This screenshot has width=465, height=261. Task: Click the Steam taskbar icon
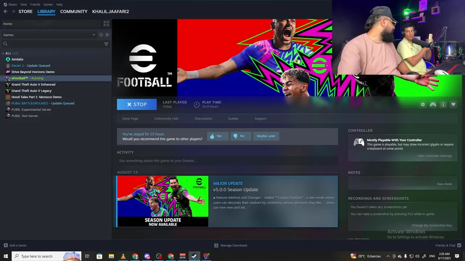coord(194,256)
